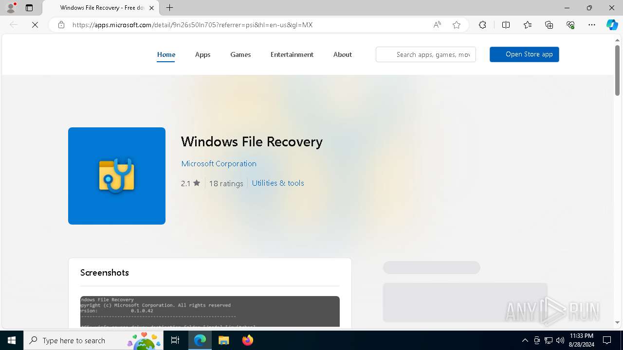Open the Favorites list icon

[528, 25]
